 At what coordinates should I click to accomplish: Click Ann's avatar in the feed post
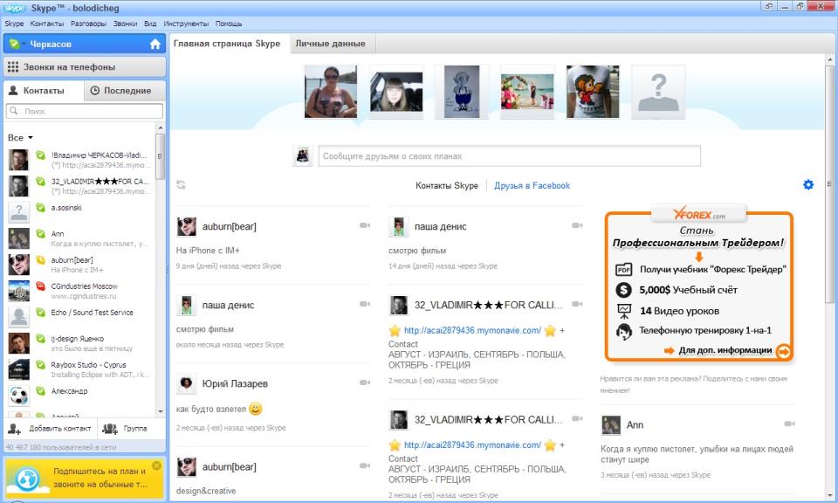[611, 425]
